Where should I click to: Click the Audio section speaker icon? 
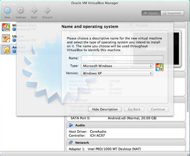point(71,125)
